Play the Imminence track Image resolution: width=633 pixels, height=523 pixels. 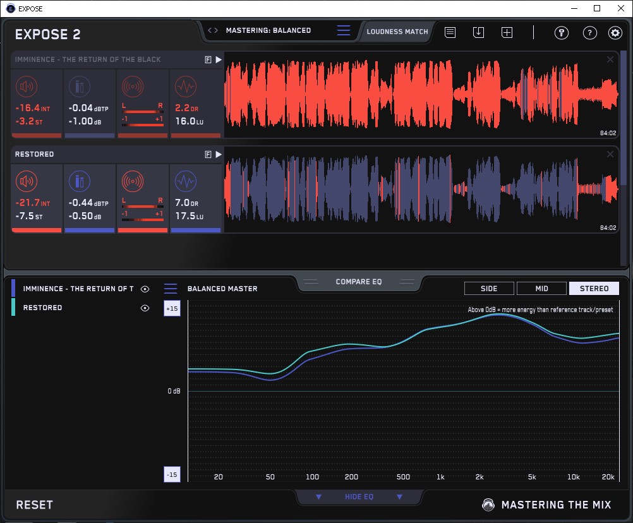[219, 60]
